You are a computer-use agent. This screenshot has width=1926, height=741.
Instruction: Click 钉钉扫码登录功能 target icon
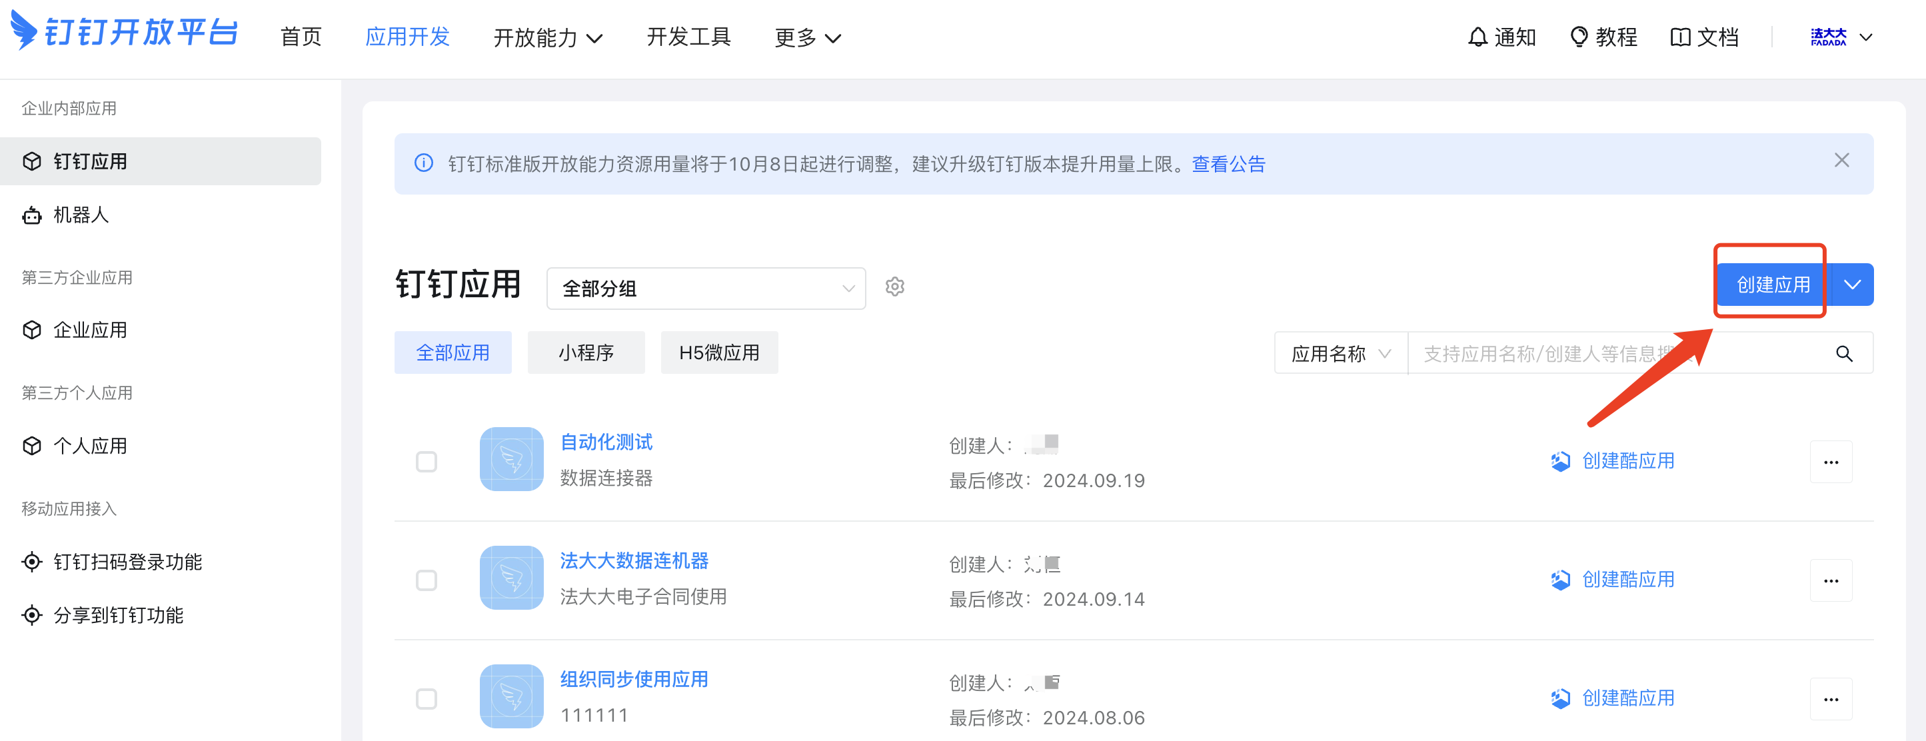pos(31,562)
